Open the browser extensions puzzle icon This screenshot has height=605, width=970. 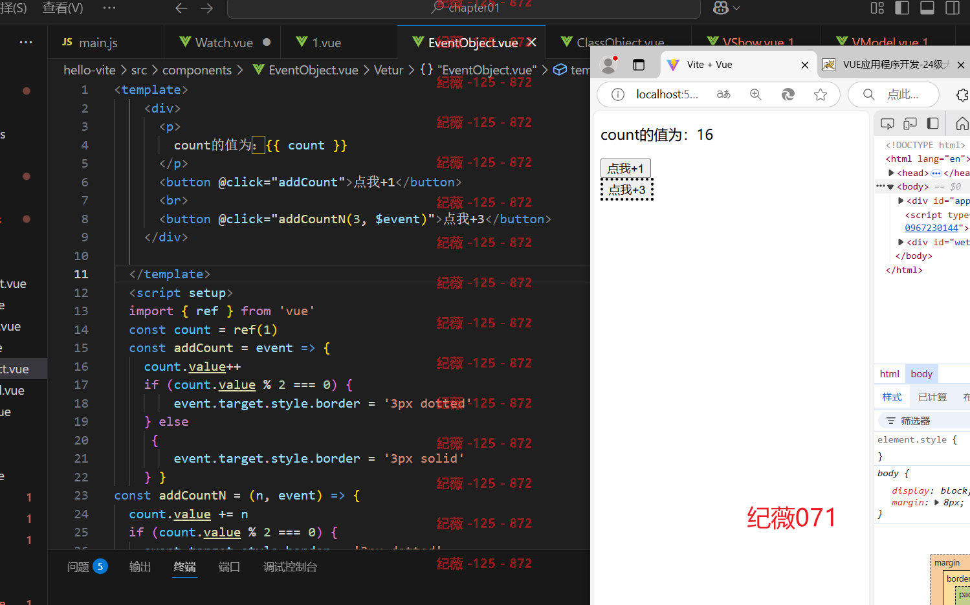[962, 94]
